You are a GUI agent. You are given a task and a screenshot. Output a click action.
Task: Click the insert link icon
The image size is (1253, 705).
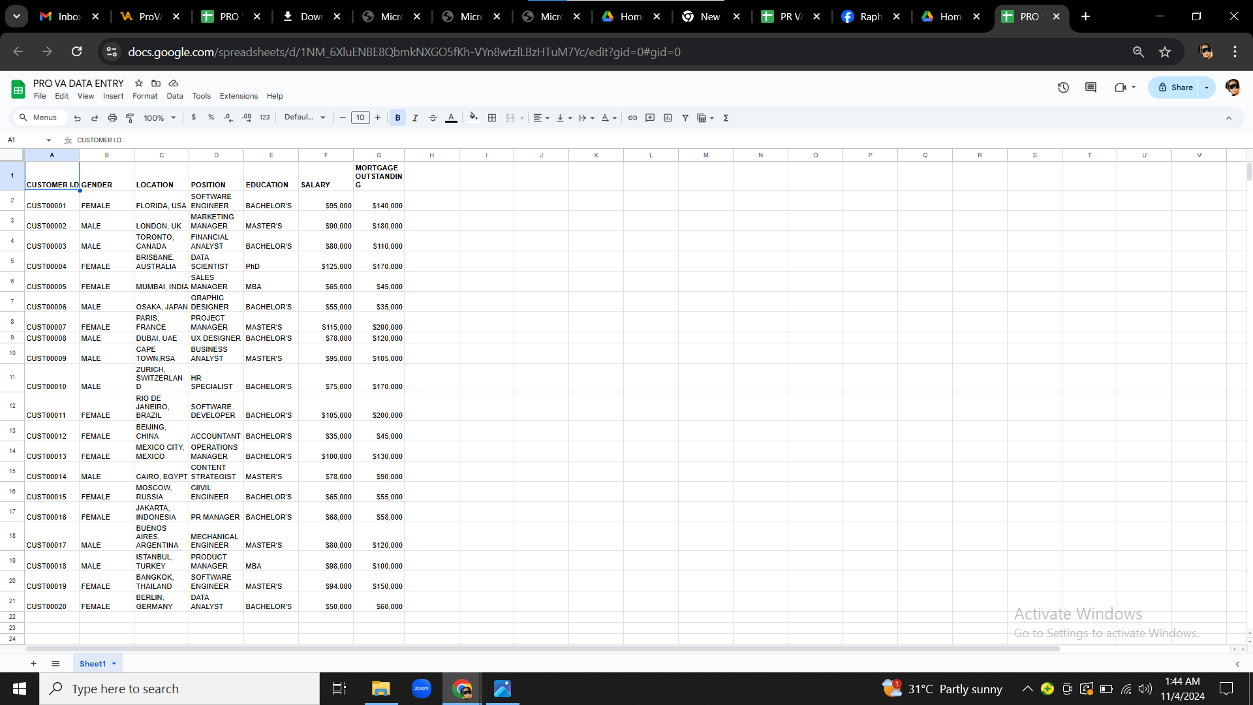632,118
